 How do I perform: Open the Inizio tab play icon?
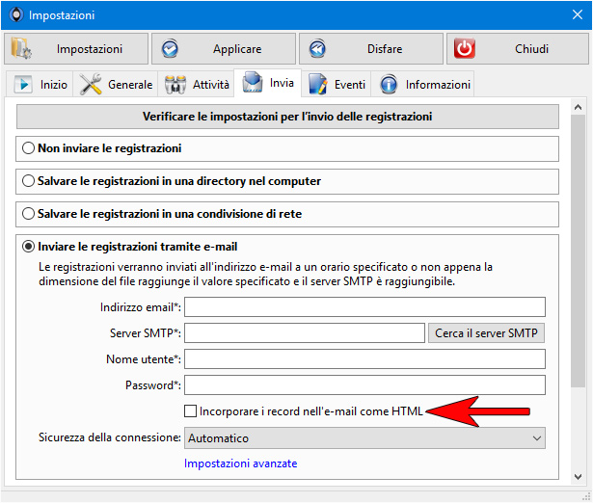coord(23,84)
